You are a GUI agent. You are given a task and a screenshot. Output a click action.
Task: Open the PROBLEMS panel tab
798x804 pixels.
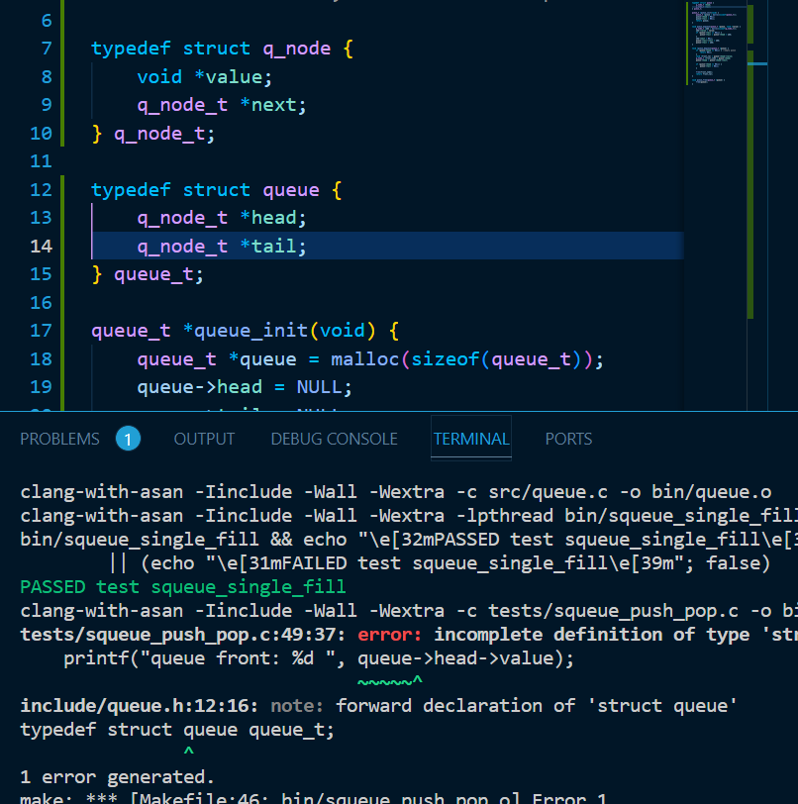click(59, 439)
